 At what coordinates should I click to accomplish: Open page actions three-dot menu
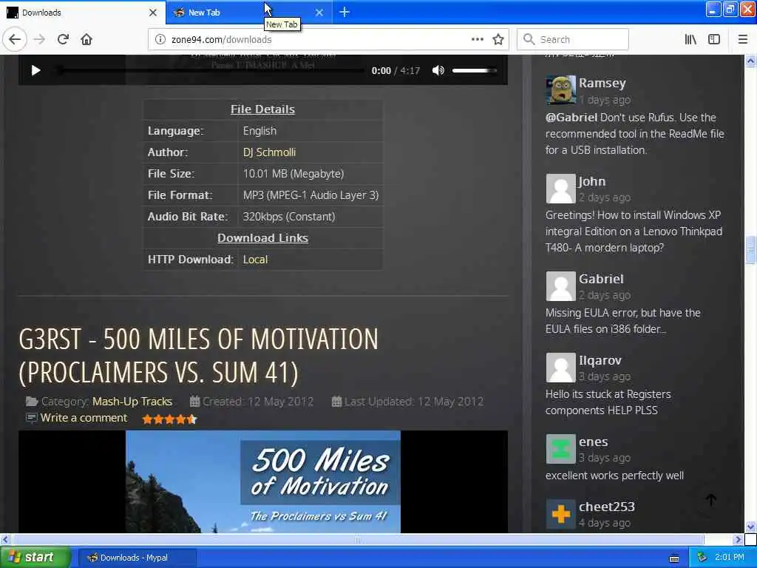(477, 39)
